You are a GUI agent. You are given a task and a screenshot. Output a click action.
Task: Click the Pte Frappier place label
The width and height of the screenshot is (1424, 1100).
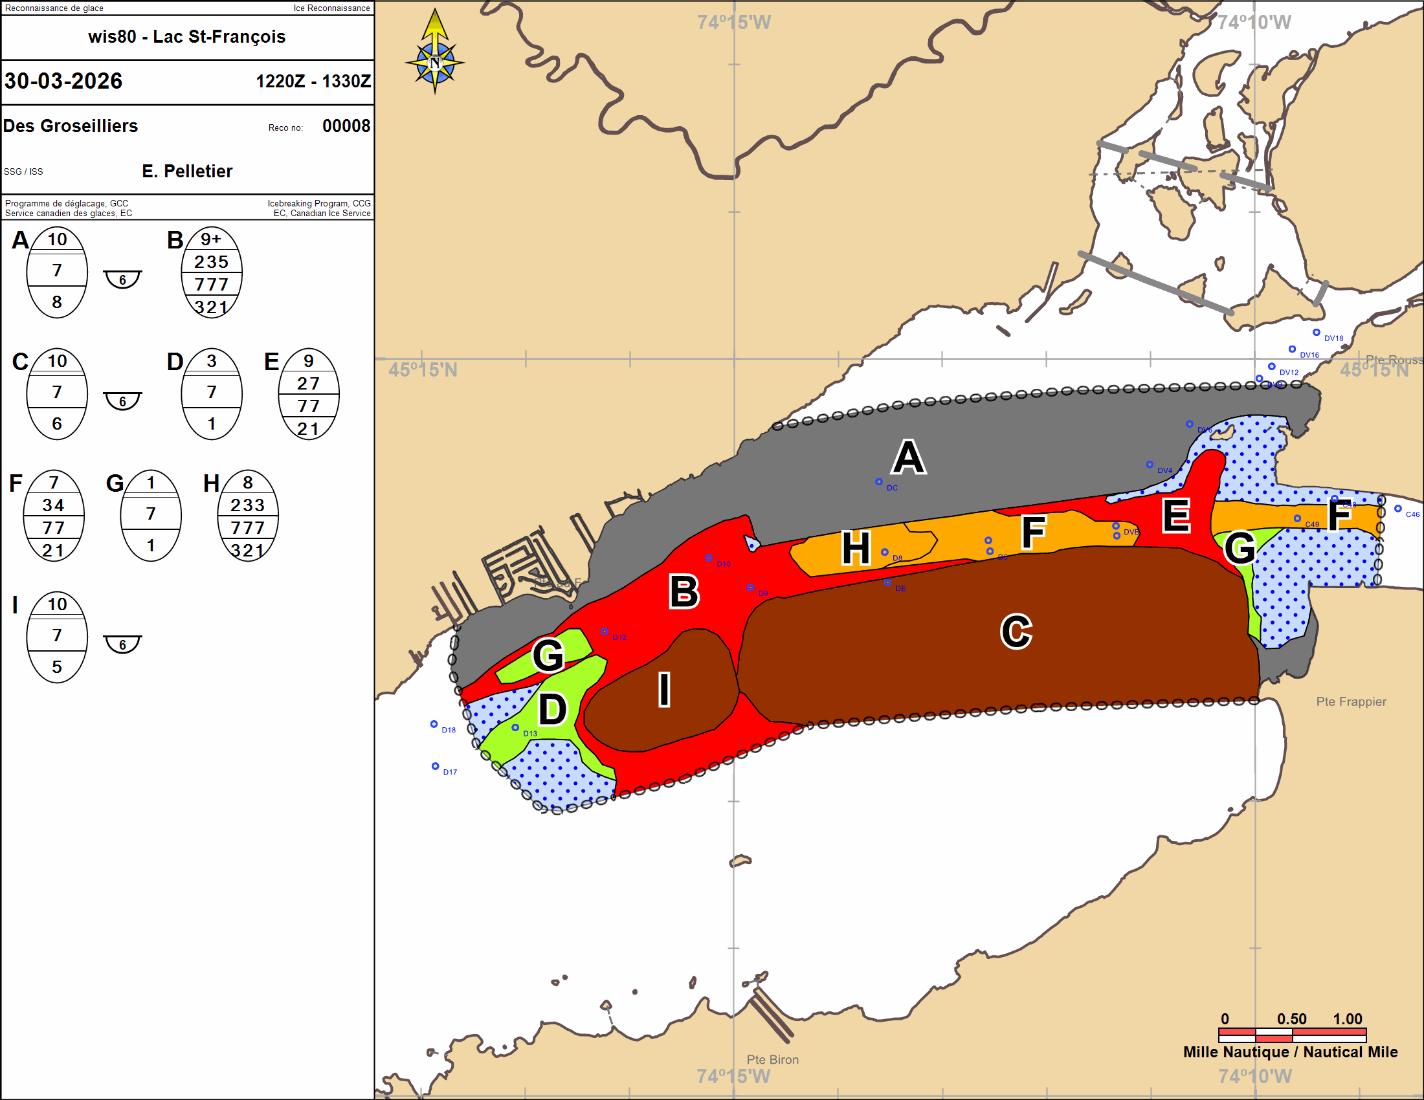click(x=1350, y=702)
